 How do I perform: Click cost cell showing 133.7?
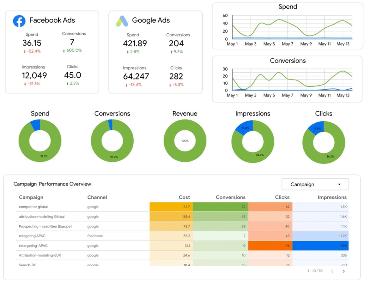pyautogui.click(x=171, y=207)
